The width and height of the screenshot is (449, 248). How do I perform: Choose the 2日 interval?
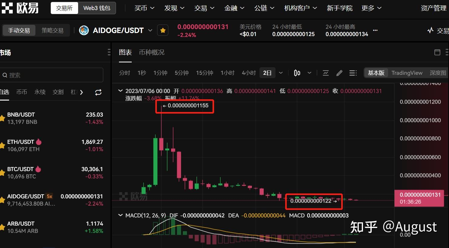coord(267,73)
